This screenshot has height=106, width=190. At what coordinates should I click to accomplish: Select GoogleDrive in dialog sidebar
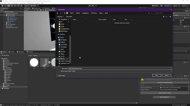click(64, 19)
